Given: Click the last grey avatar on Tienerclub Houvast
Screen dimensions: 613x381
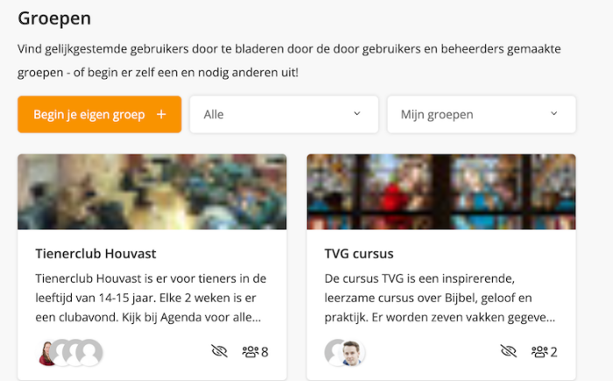Looking at the screenshot, I should [x=90, y=353].
